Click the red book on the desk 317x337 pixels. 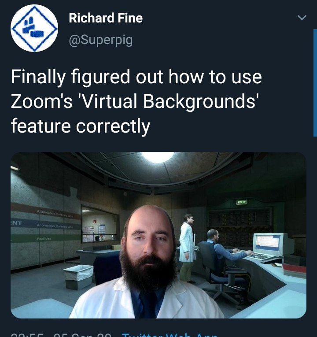coord(294,270)
